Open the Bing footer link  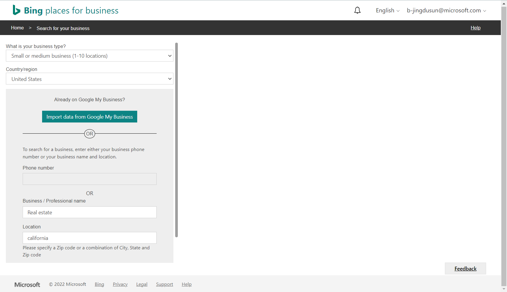99,284
